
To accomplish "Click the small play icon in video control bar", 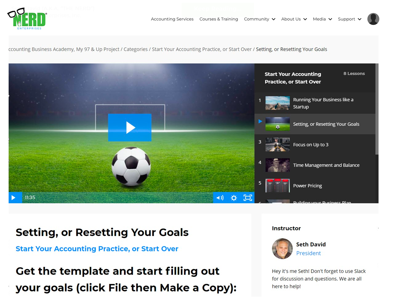I will click(x=14, y=198).
